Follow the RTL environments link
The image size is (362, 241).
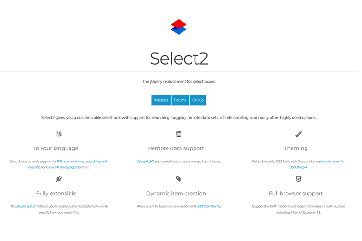coord(70,161)
